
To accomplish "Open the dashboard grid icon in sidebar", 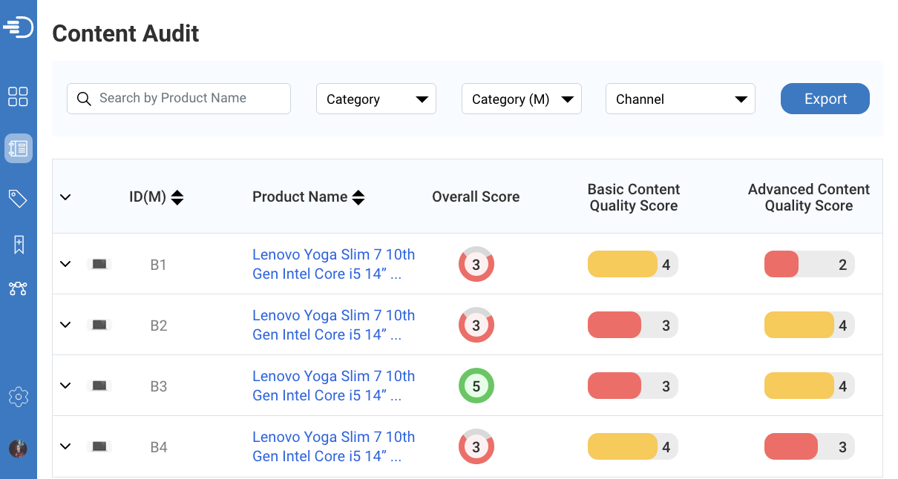I will click(x=19, y=96).
